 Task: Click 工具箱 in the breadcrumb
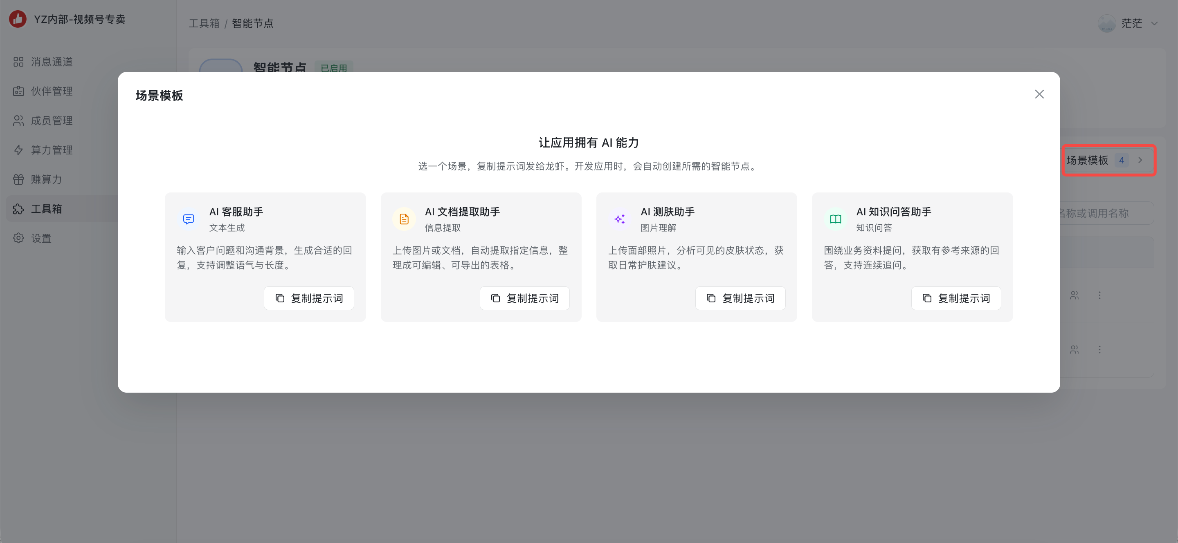pos(204,23)
